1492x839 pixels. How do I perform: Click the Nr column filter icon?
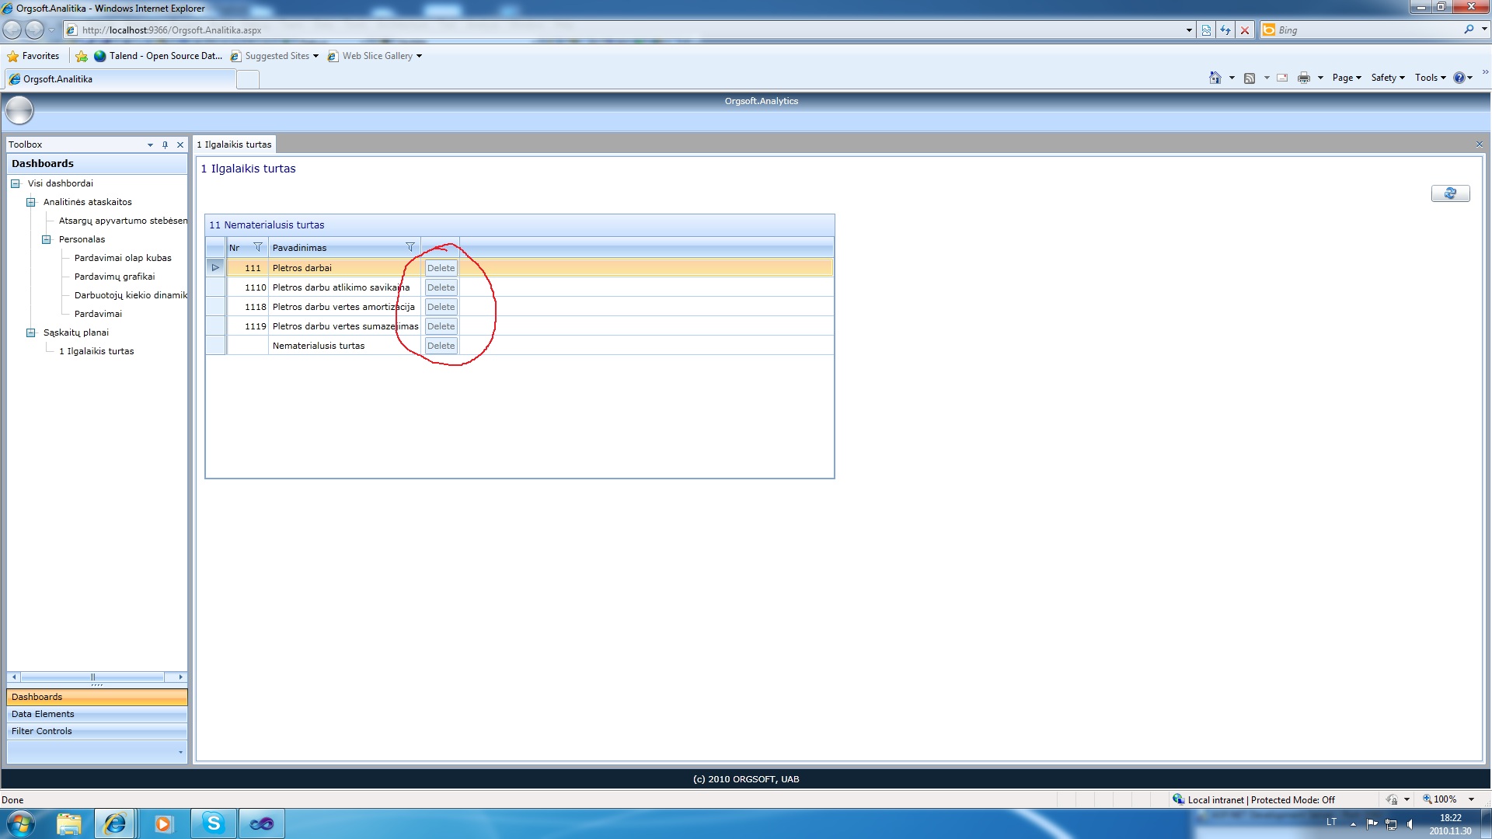258,247
